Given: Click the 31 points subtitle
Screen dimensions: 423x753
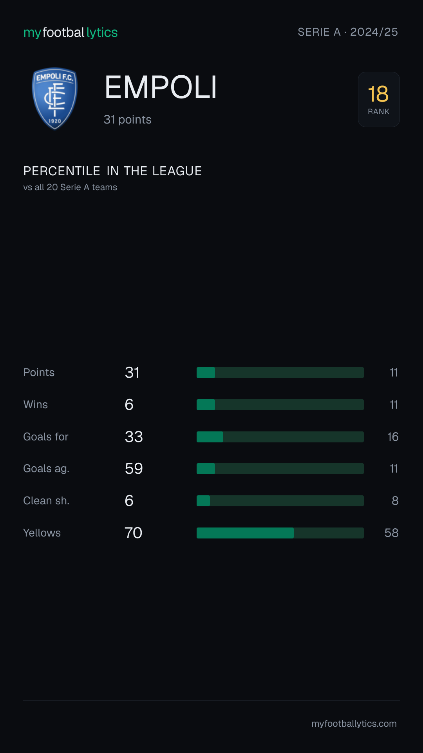Looking at the screenshot, I should pyautogui.click(x=128, y=120).
